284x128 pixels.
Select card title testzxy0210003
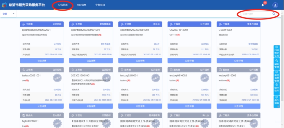pyautogui.click(x=227, y=75)
